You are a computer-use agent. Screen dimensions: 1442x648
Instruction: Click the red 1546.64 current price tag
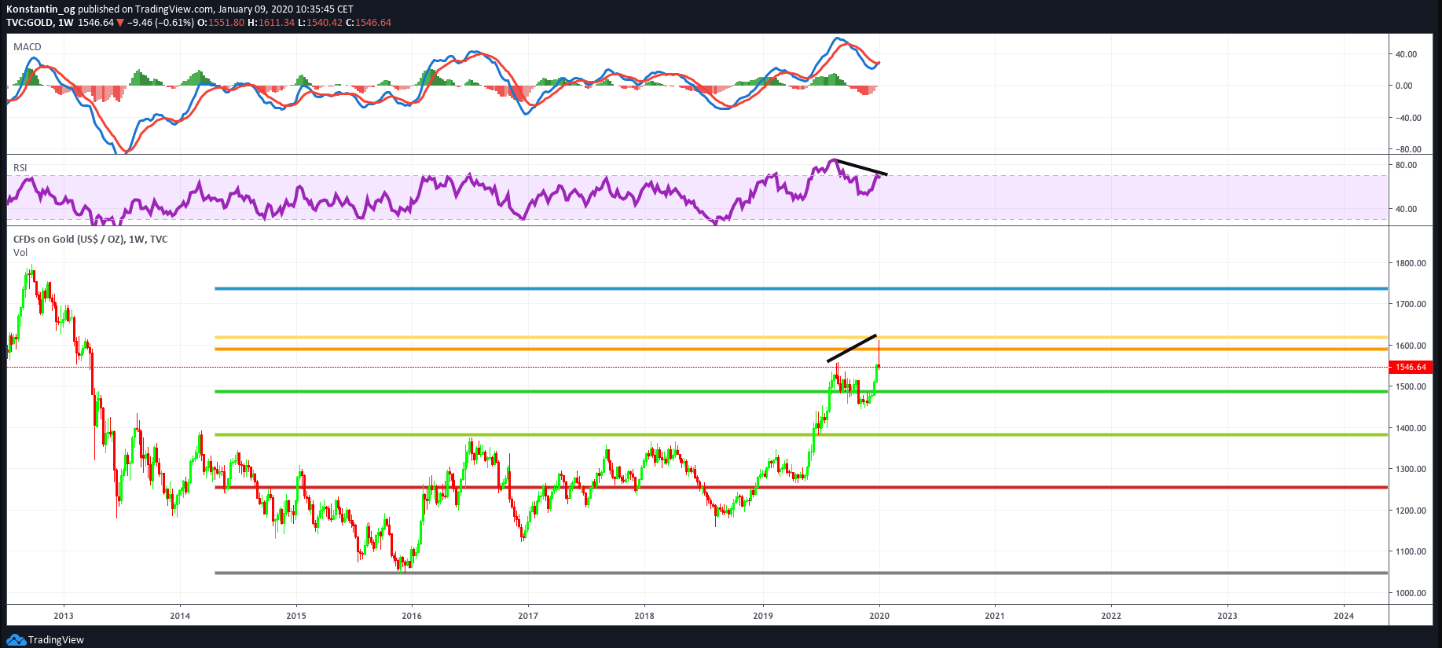click(1411, 367)
